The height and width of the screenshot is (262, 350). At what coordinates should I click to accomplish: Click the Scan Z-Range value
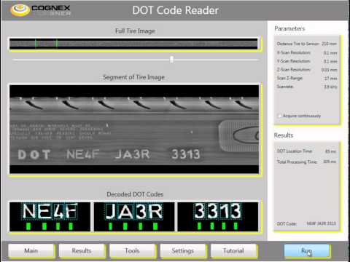click(x=331, y=79)
